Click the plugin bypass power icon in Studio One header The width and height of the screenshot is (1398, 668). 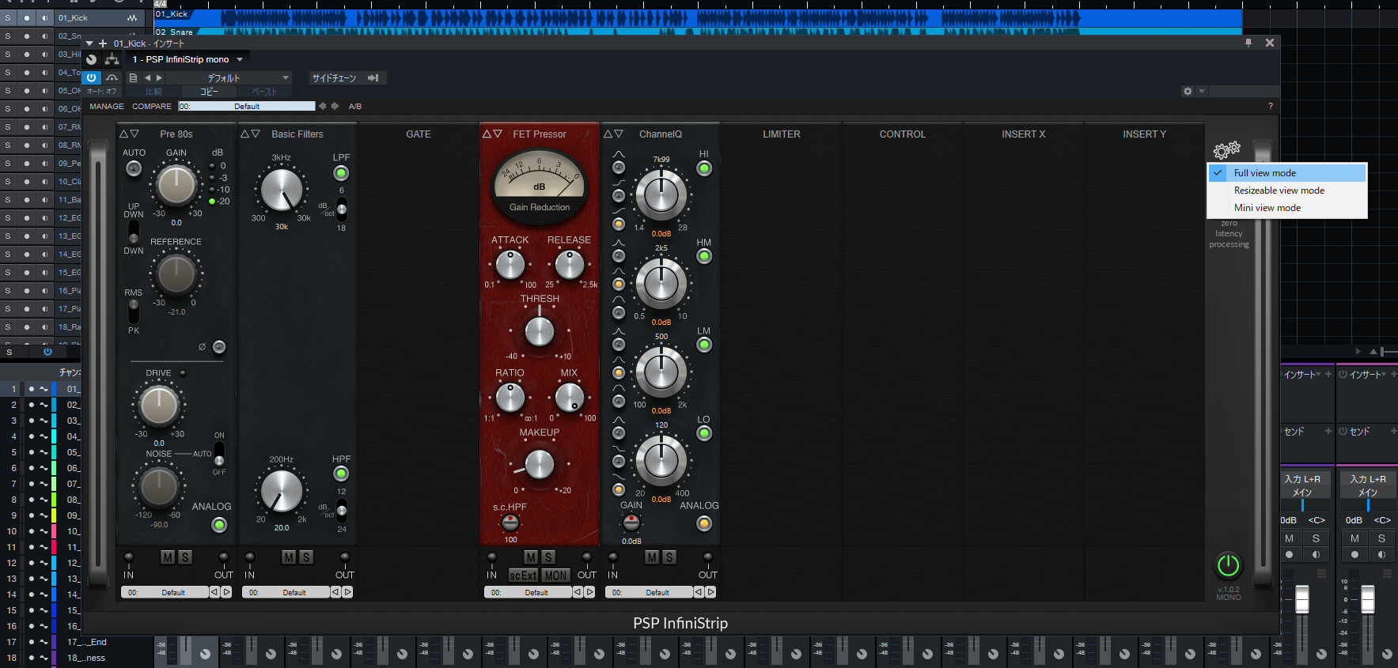coord(92,77)
